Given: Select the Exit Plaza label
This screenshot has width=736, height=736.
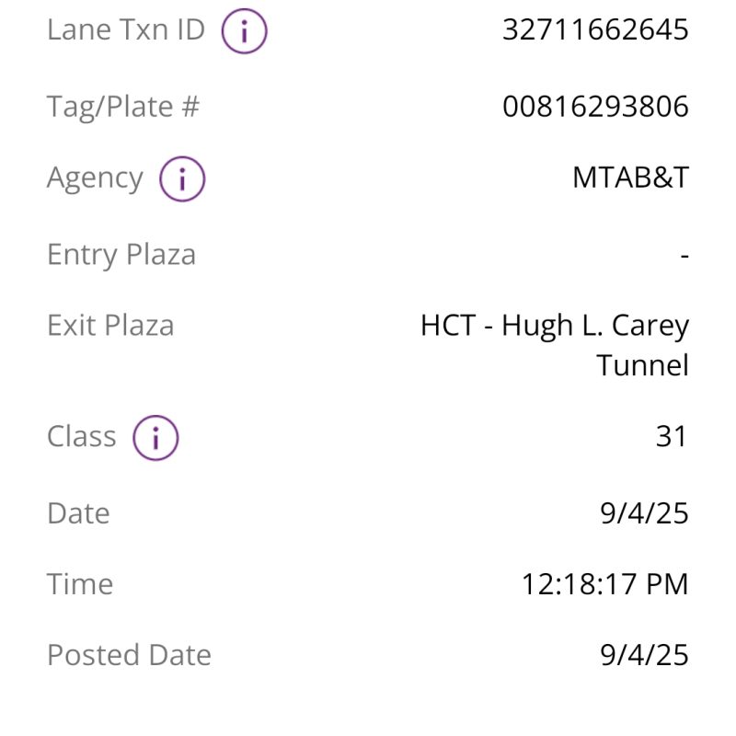Looking at the screenshot, I should click(110, 326).
